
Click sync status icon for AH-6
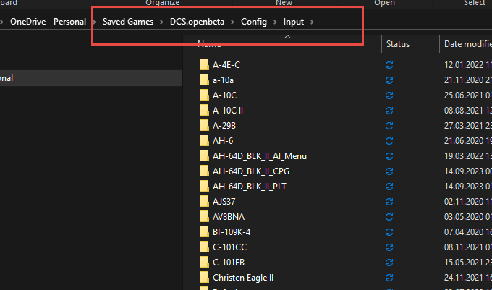pos(389,141)
